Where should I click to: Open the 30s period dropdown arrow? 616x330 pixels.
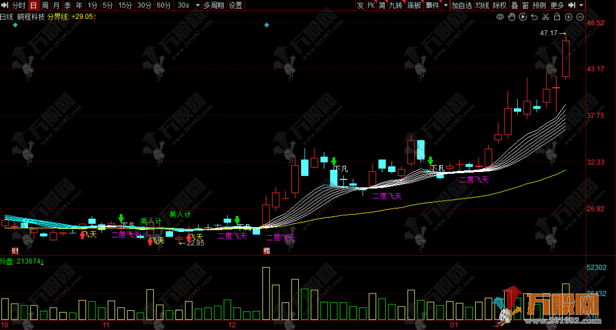pyautogui.click(x=197, y=5)
